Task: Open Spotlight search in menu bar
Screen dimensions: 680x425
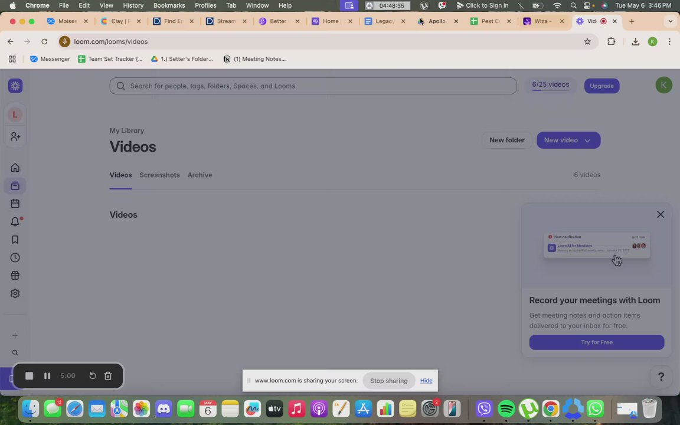Action: 573,5
